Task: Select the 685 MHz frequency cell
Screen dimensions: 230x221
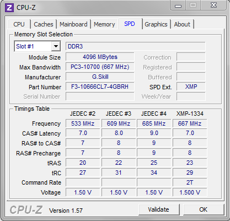Action: [x=154, y=123]
